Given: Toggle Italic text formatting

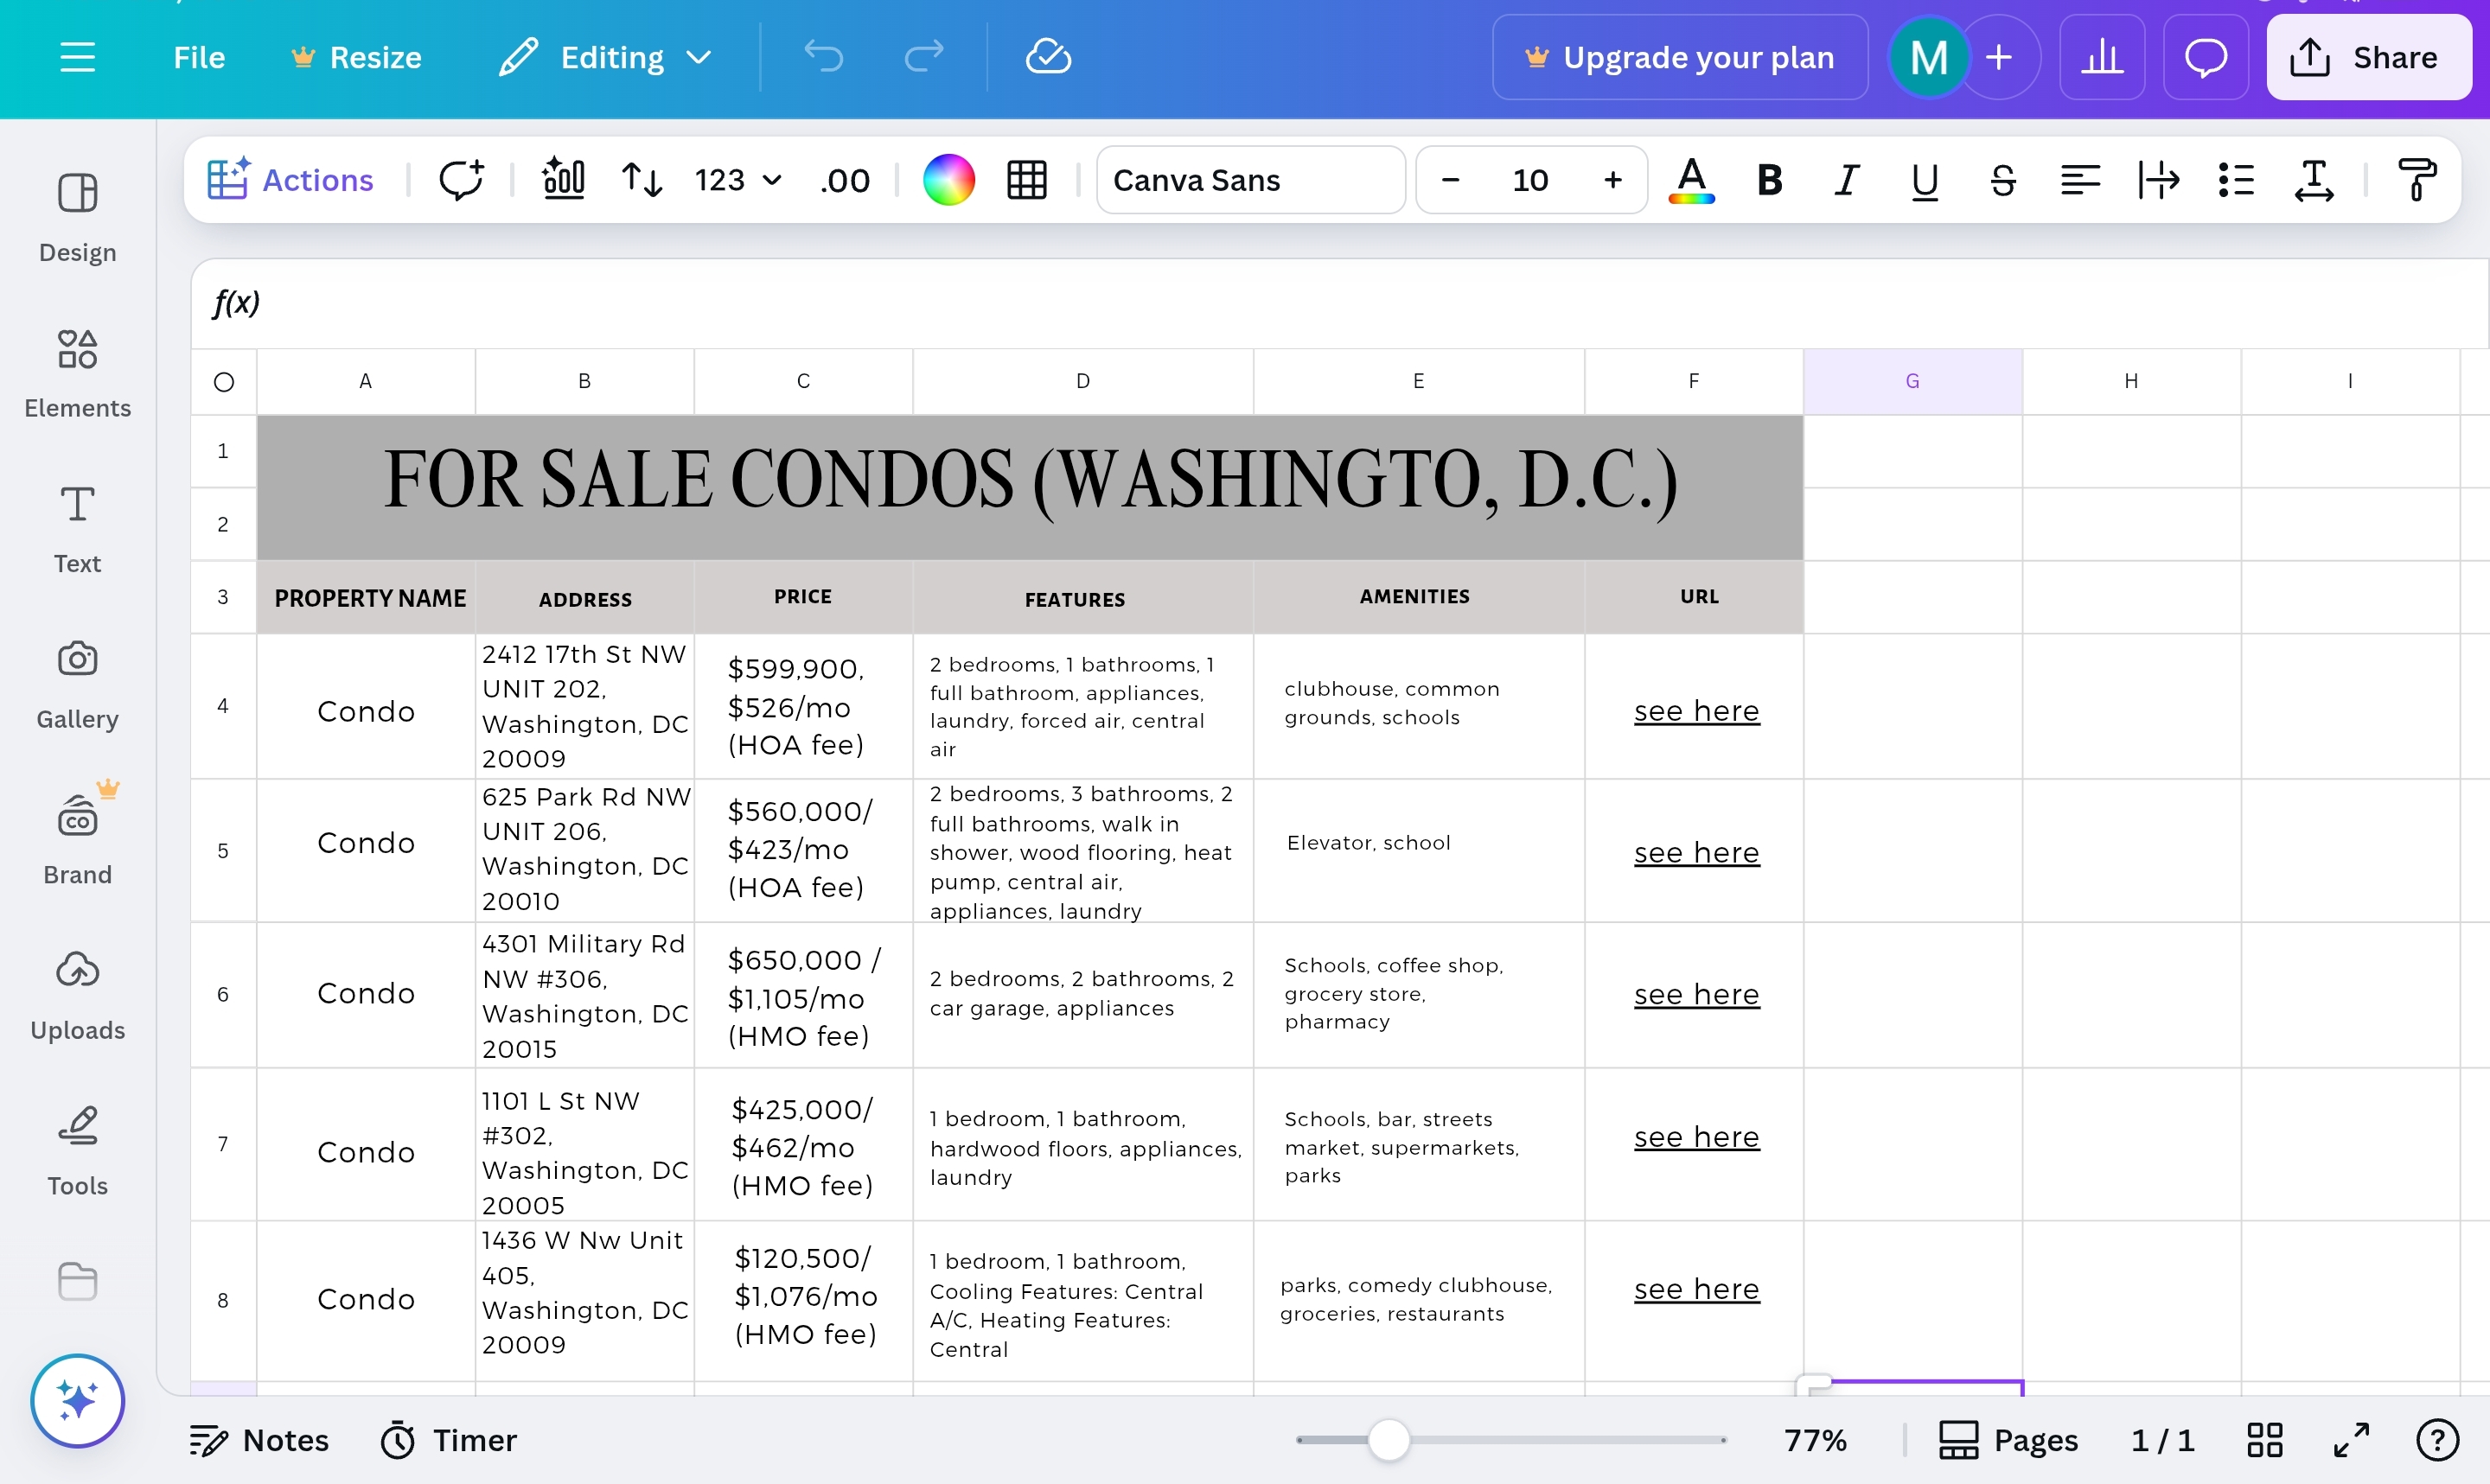Looking at the screenshot, I should click(x=1846, y=180).
